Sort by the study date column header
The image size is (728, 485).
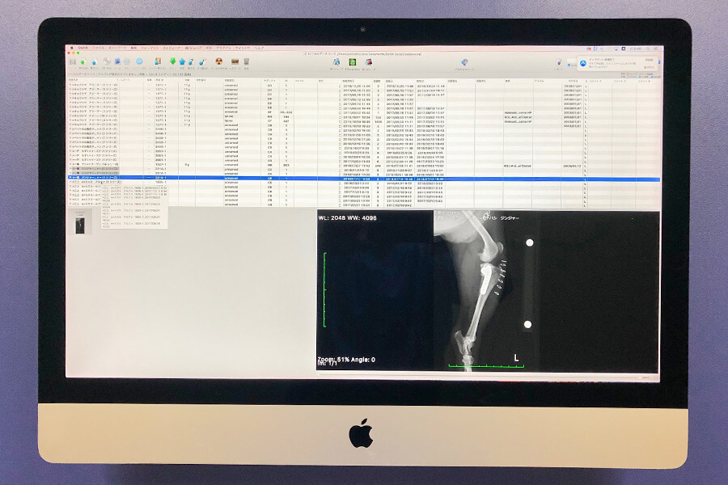tap(349, 80)
